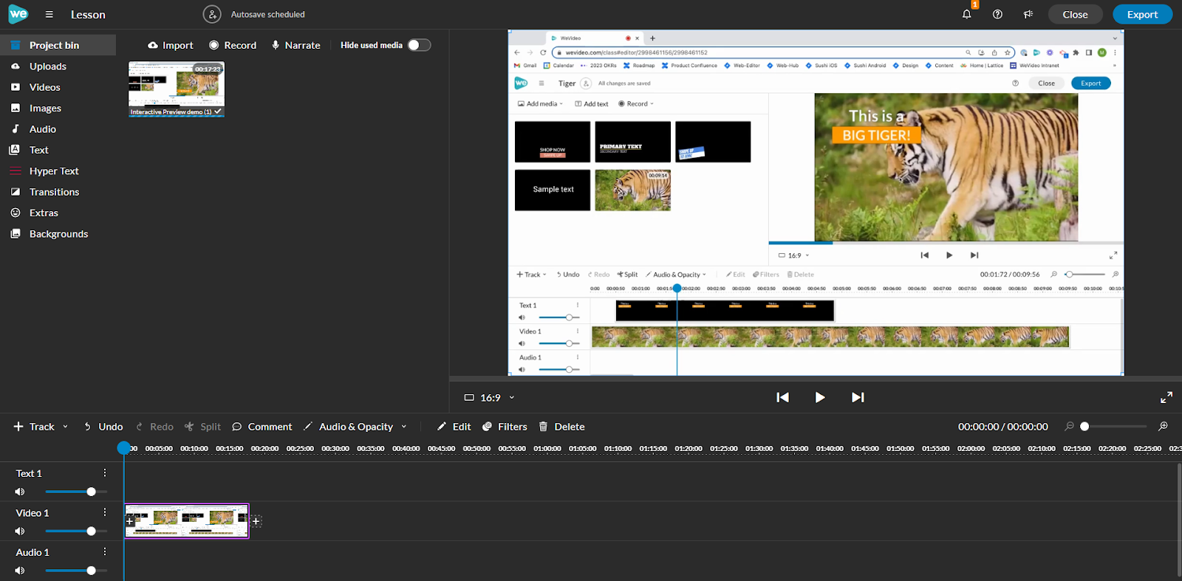Mute the Audio 1 track
Screen dimensions: 1182x581
[20, 571]
